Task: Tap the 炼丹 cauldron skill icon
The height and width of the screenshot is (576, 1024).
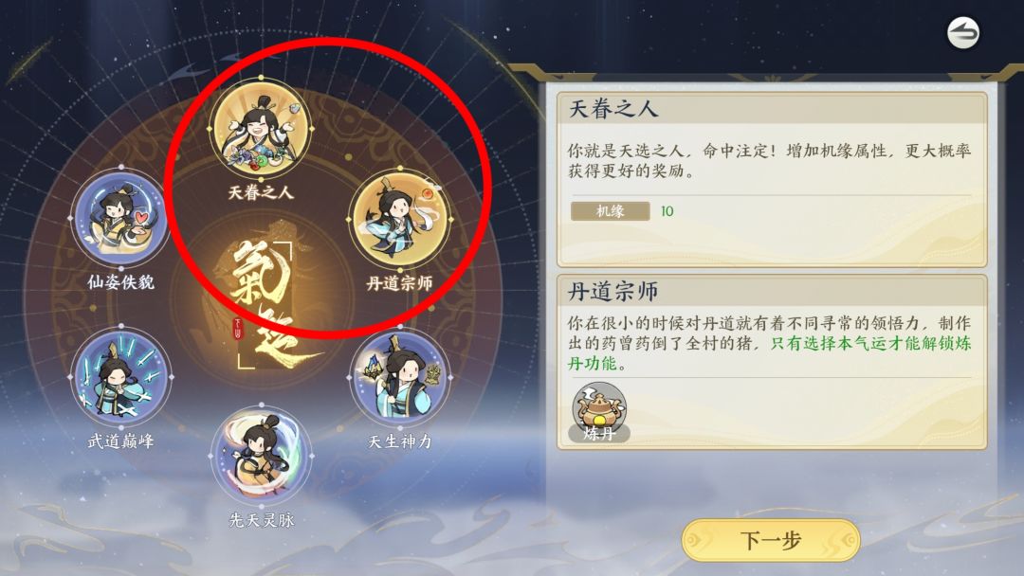Action: (x=599, y=412)
